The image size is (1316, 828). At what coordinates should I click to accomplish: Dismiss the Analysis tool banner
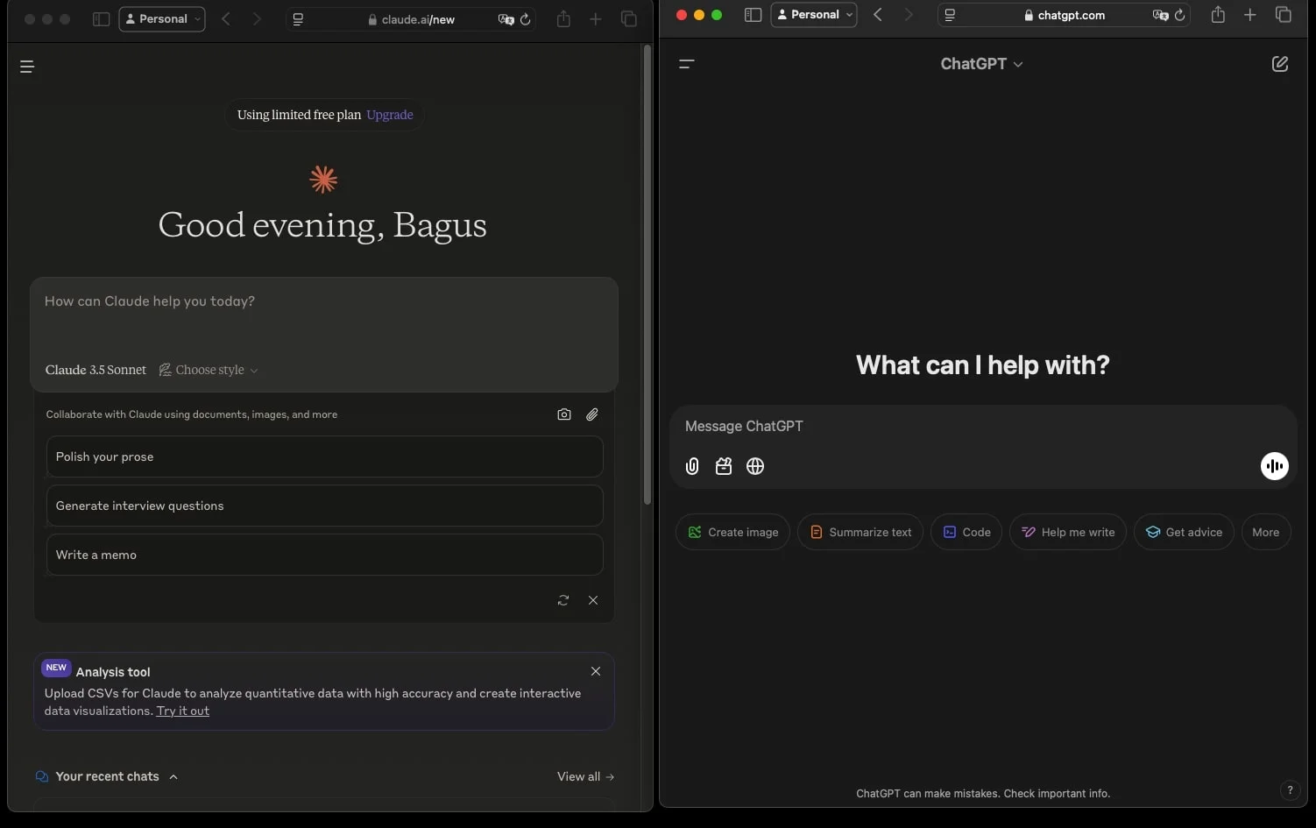coord(596,671)
